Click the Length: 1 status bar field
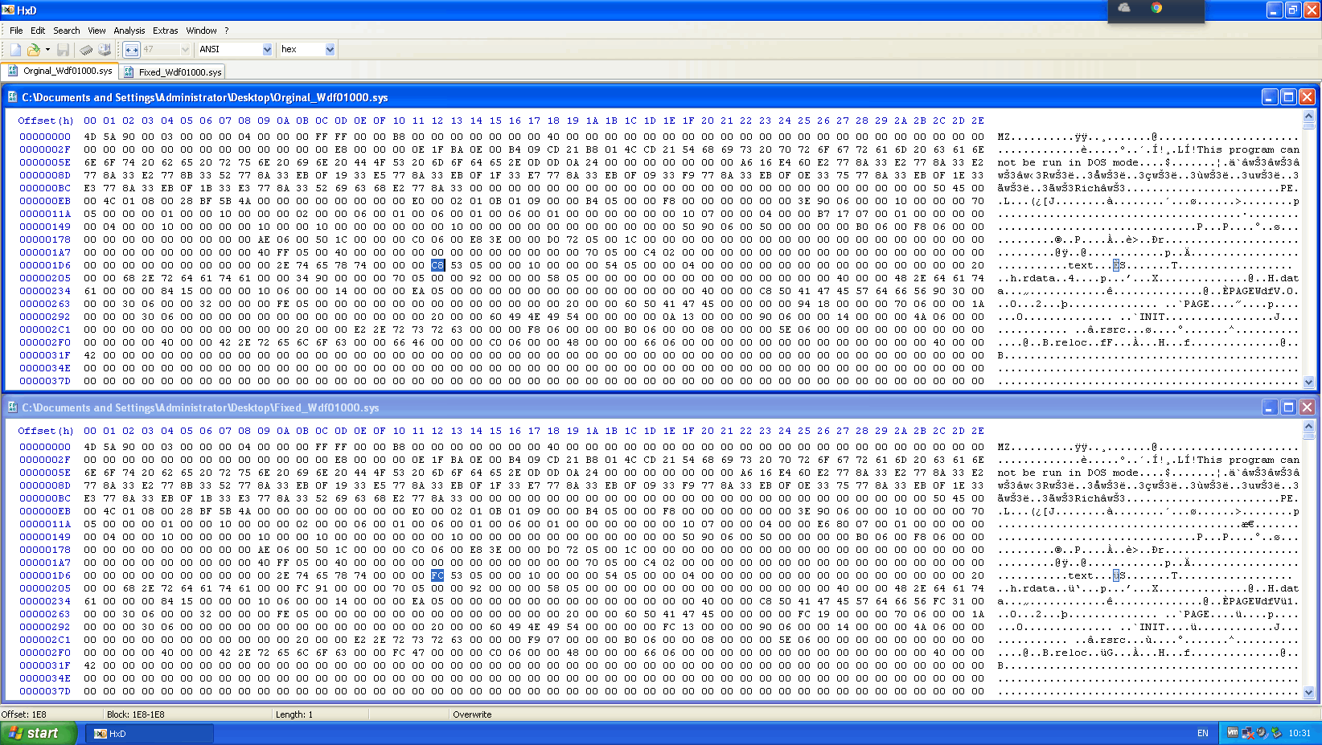Viewport: 1322px width, 745px height. tap(320, 714)
